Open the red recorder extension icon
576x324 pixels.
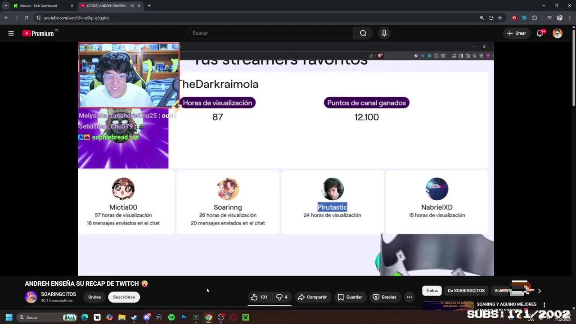click(x=514, y=18)
